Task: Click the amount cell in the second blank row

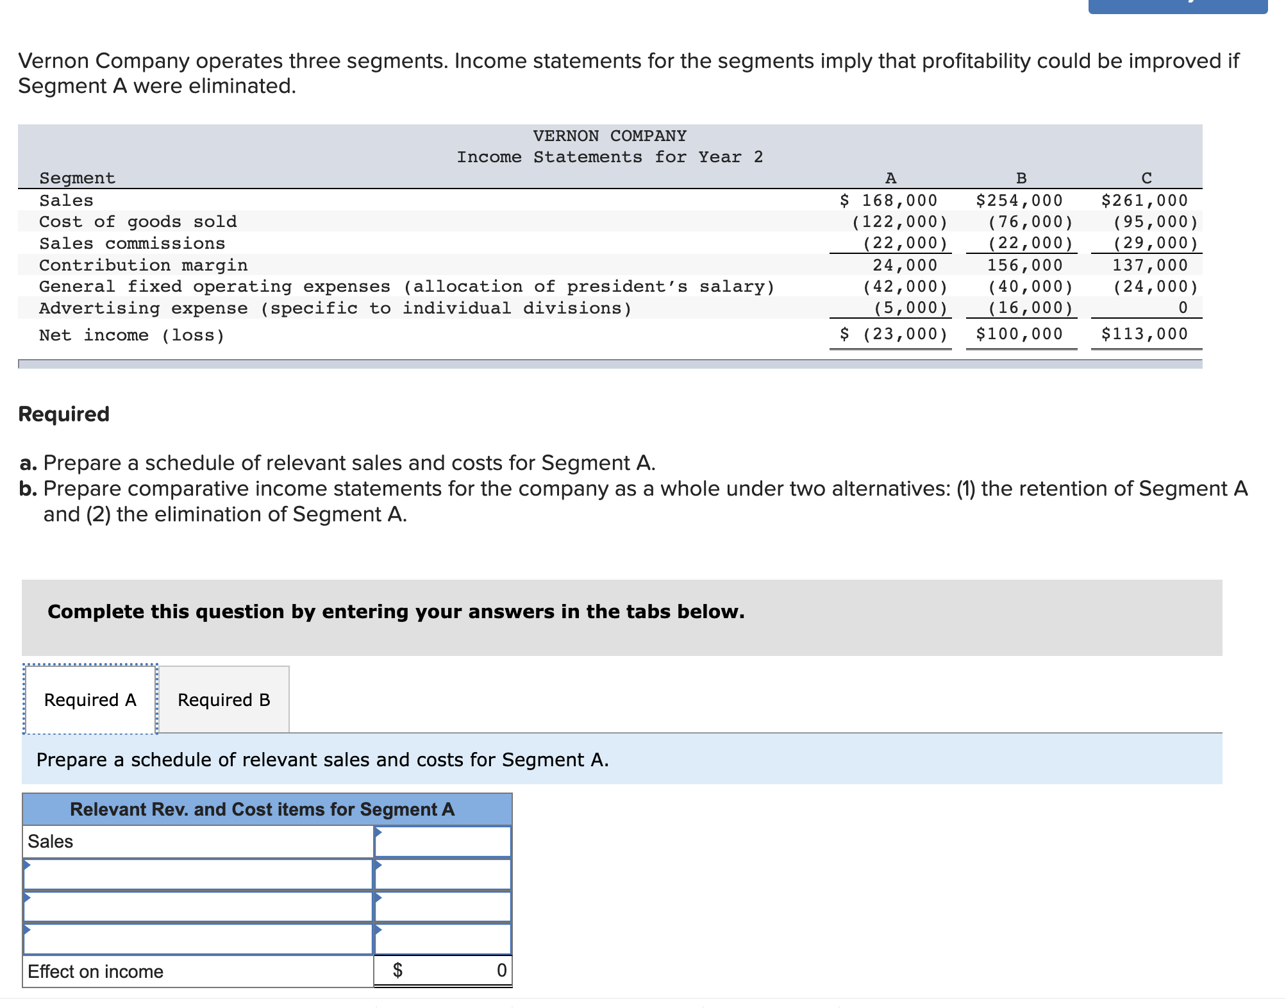Action: point(443,907)
